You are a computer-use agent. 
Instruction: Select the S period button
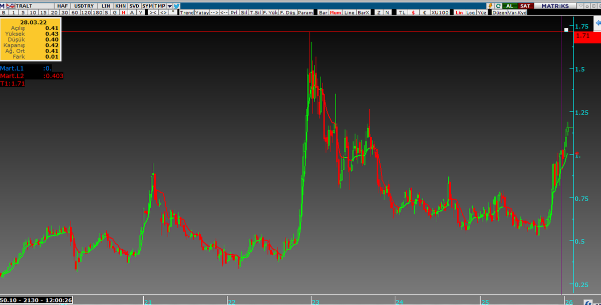pos(106,12)
